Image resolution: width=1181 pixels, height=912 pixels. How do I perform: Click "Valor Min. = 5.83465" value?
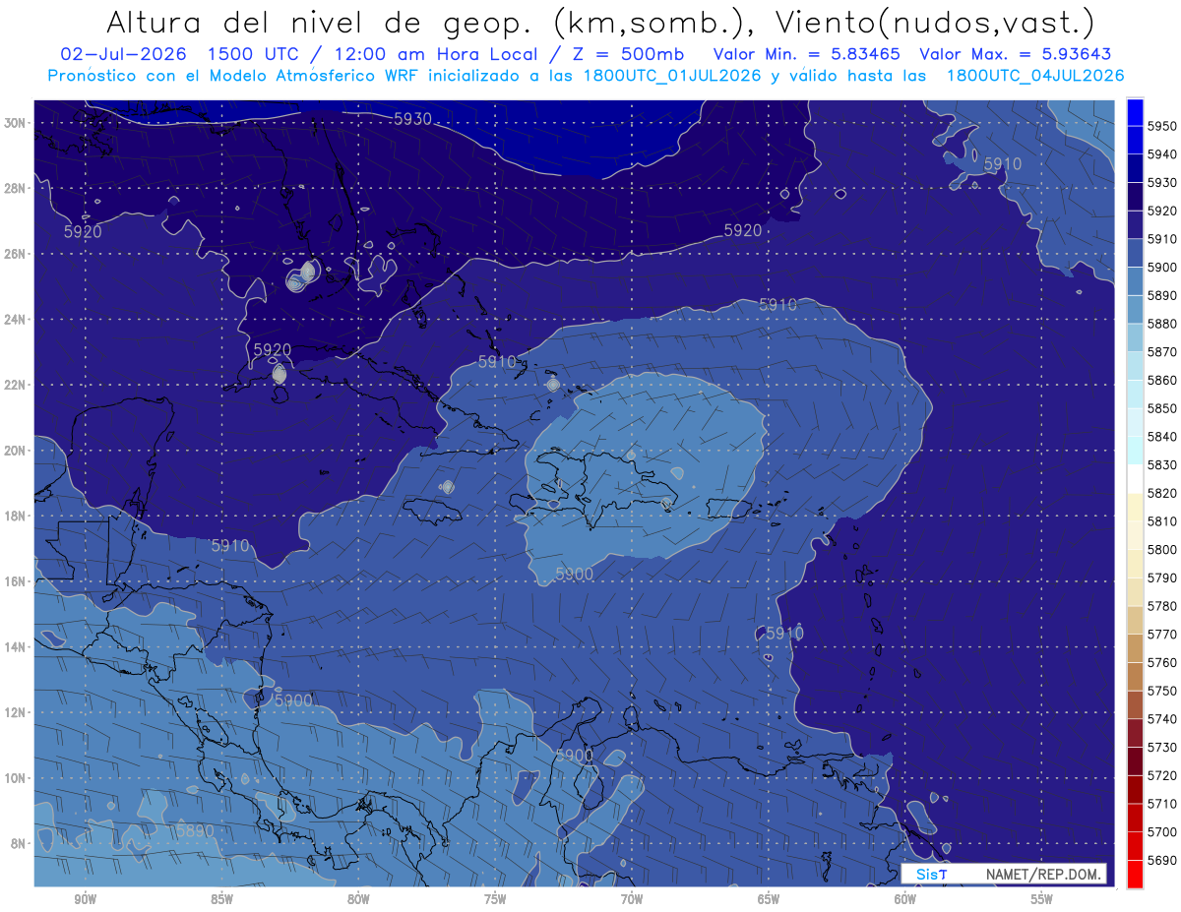[x=805, y=53]
